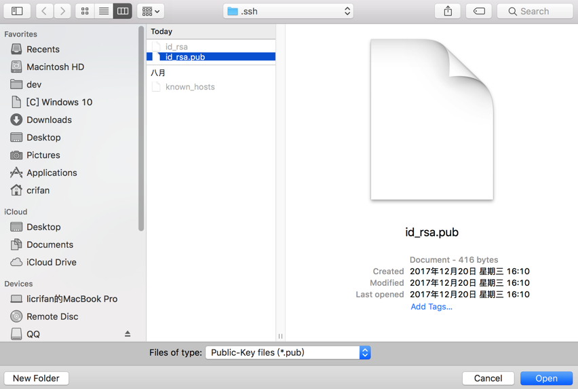The height and width of the screenshot is (389, 578).
Task: Select the known_hosts file
Action: click(211, 87)
